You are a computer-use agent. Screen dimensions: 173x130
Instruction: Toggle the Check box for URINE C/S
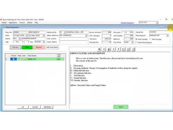(13, 59)
